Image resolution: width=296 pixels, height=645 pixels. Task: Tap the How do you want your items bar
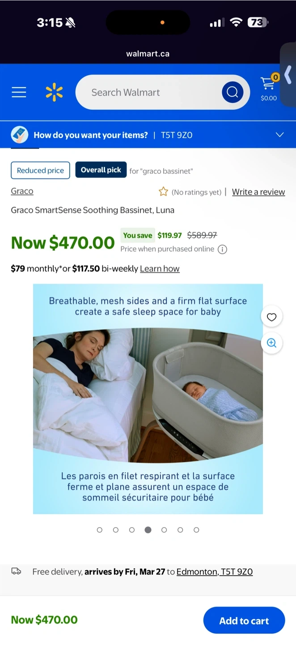pos(148,135)
